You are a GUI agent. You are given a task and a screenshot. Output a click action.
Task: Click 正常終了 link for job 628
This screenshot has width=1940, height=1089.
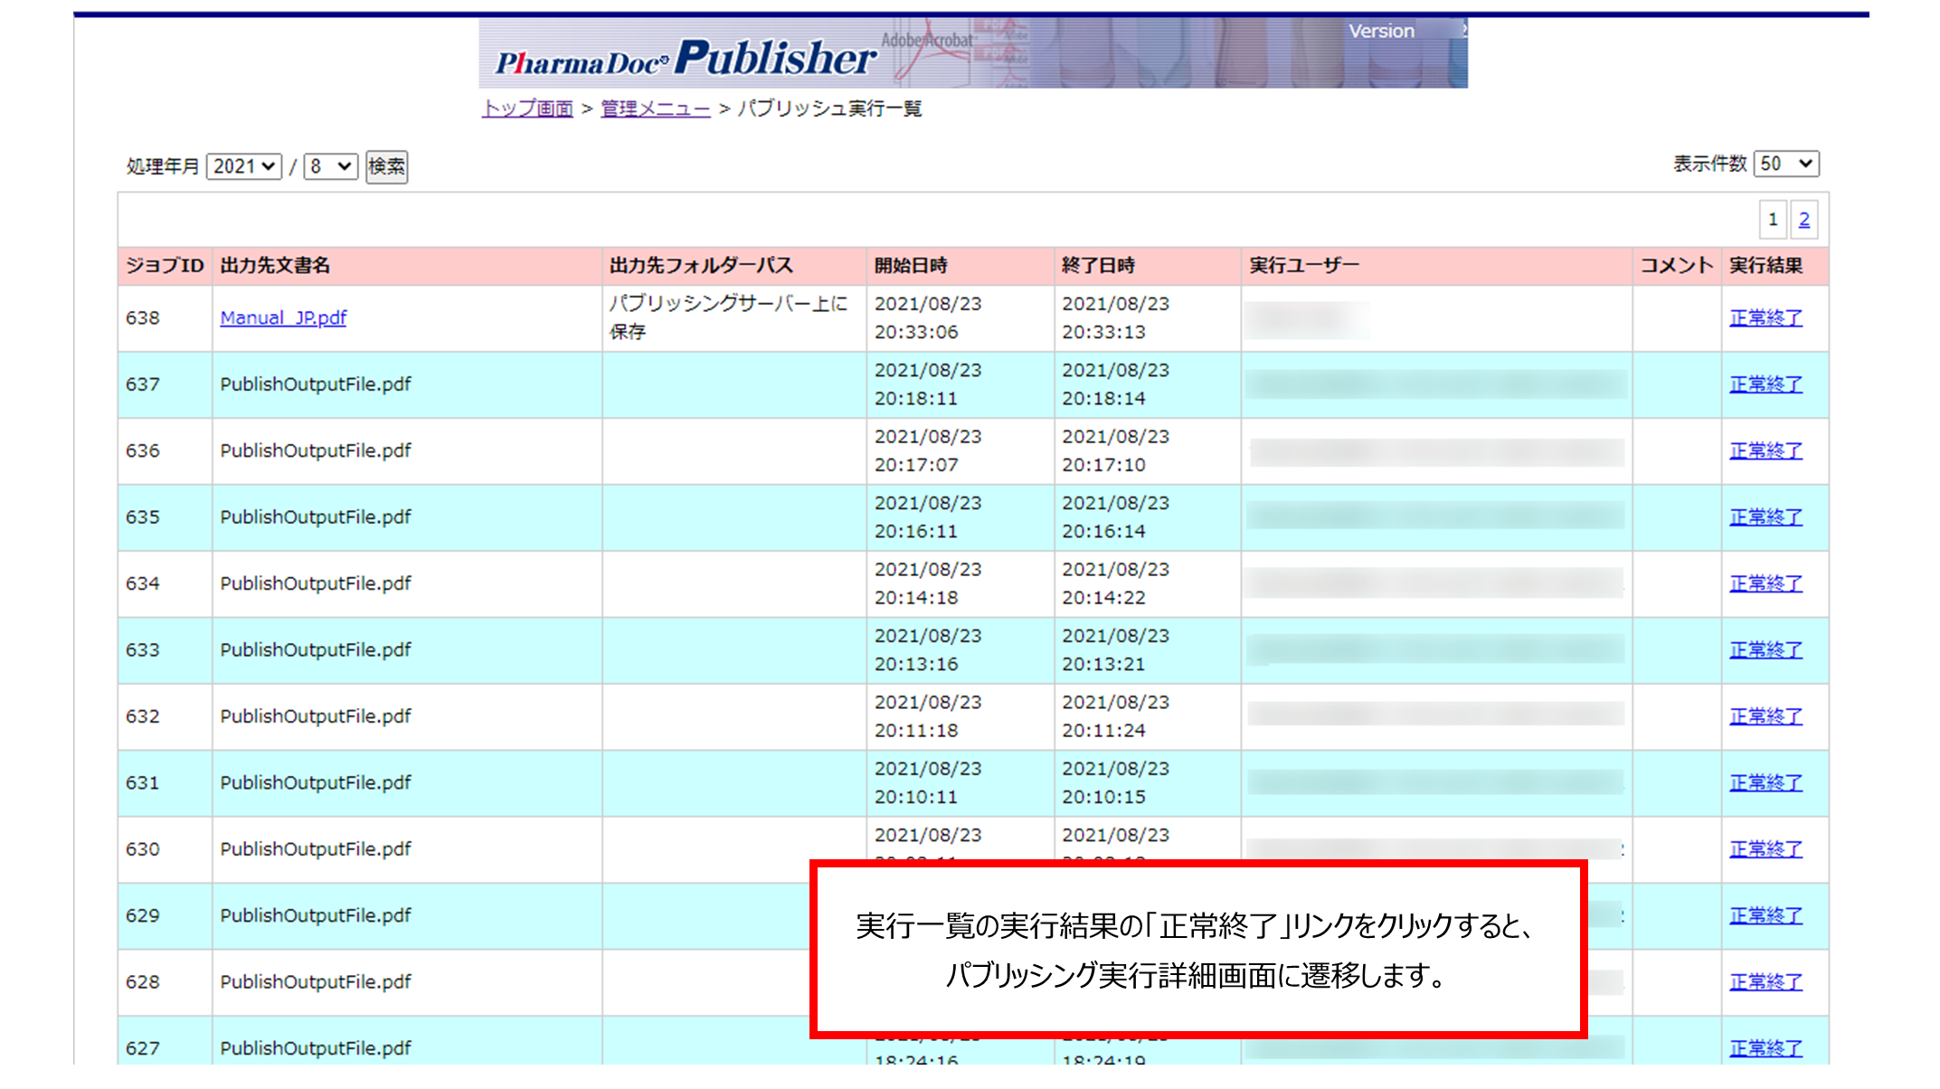point(1765,981)
